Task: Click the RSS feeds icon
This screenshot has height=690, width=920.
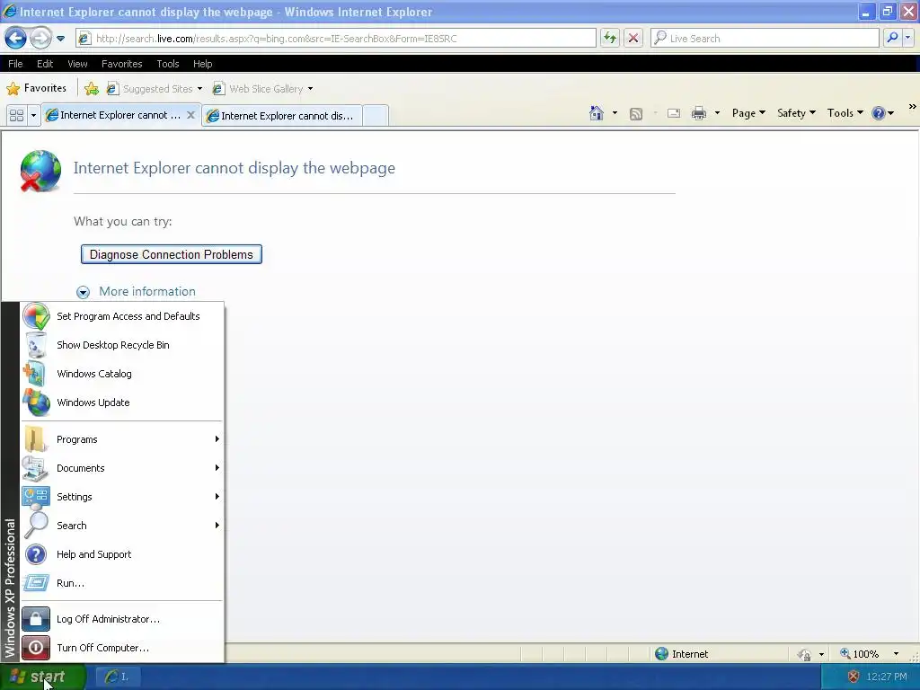Action: tap(636, 114)
